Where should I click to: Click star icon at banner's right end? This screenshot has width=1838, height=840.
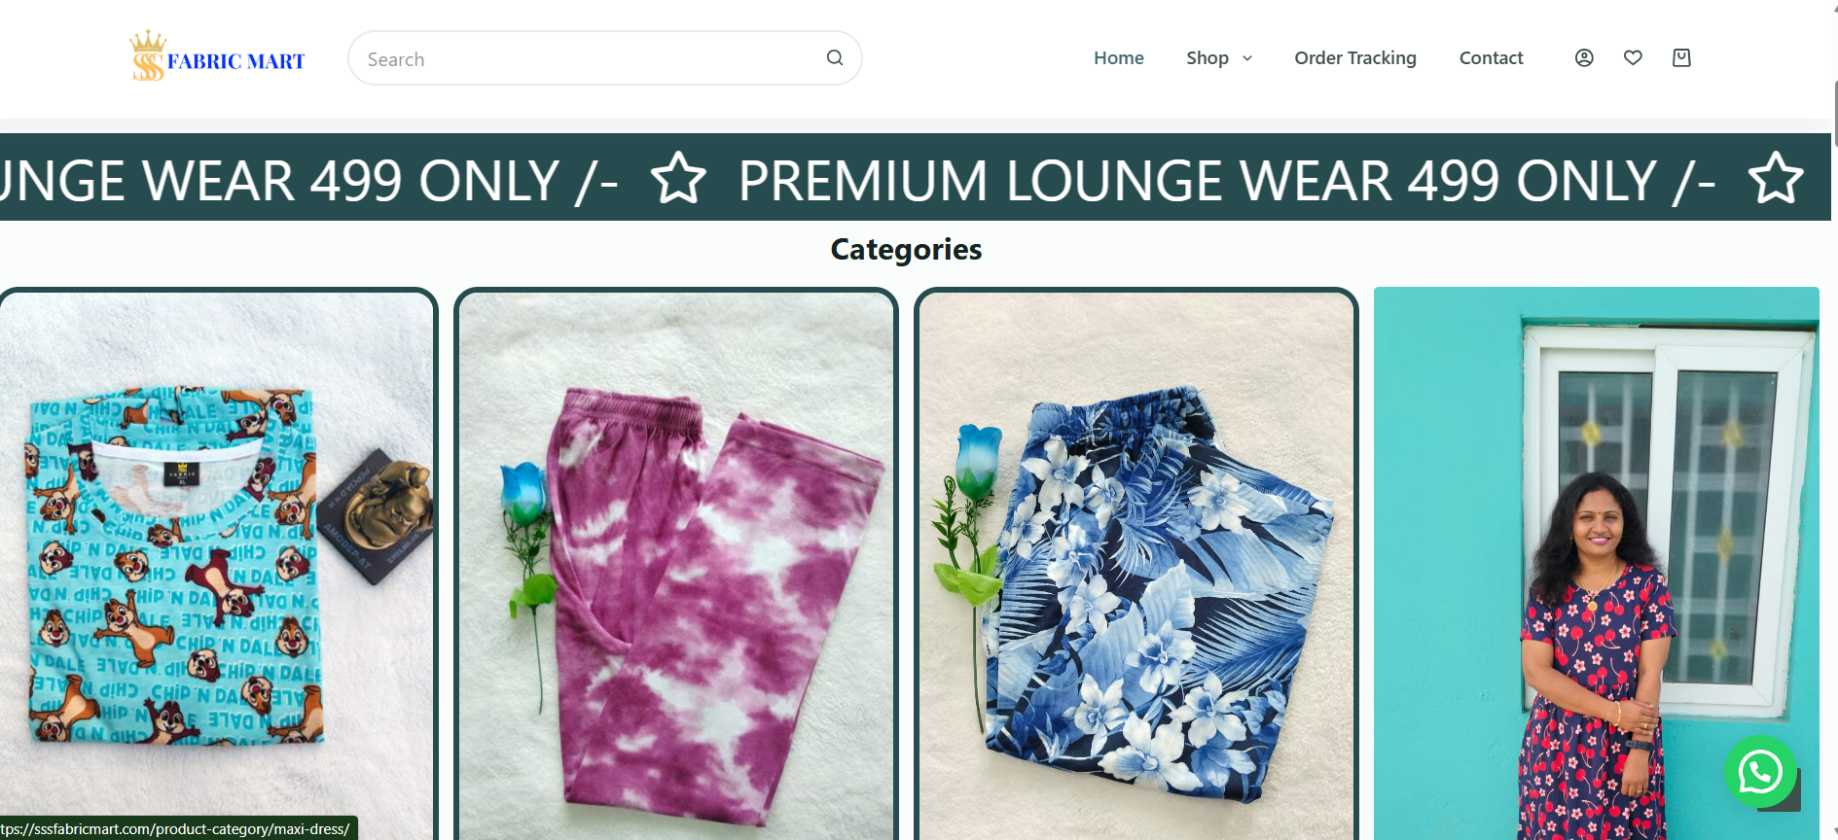coord(1776,179)
